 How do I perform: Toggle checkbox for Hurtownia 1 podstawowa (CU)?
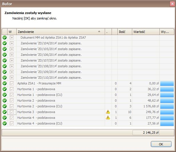[x=12, y=95]
